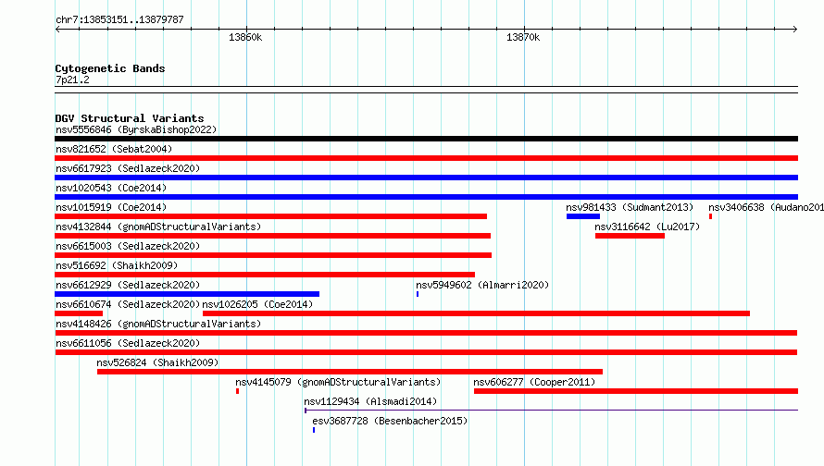Select nsv1020543 (Coe2014) label
The height and width of the screenshot is (466, 824).
(111, 188)
